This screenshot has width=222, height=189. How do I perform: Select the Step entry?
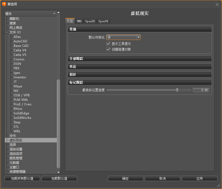pos(17,122)
